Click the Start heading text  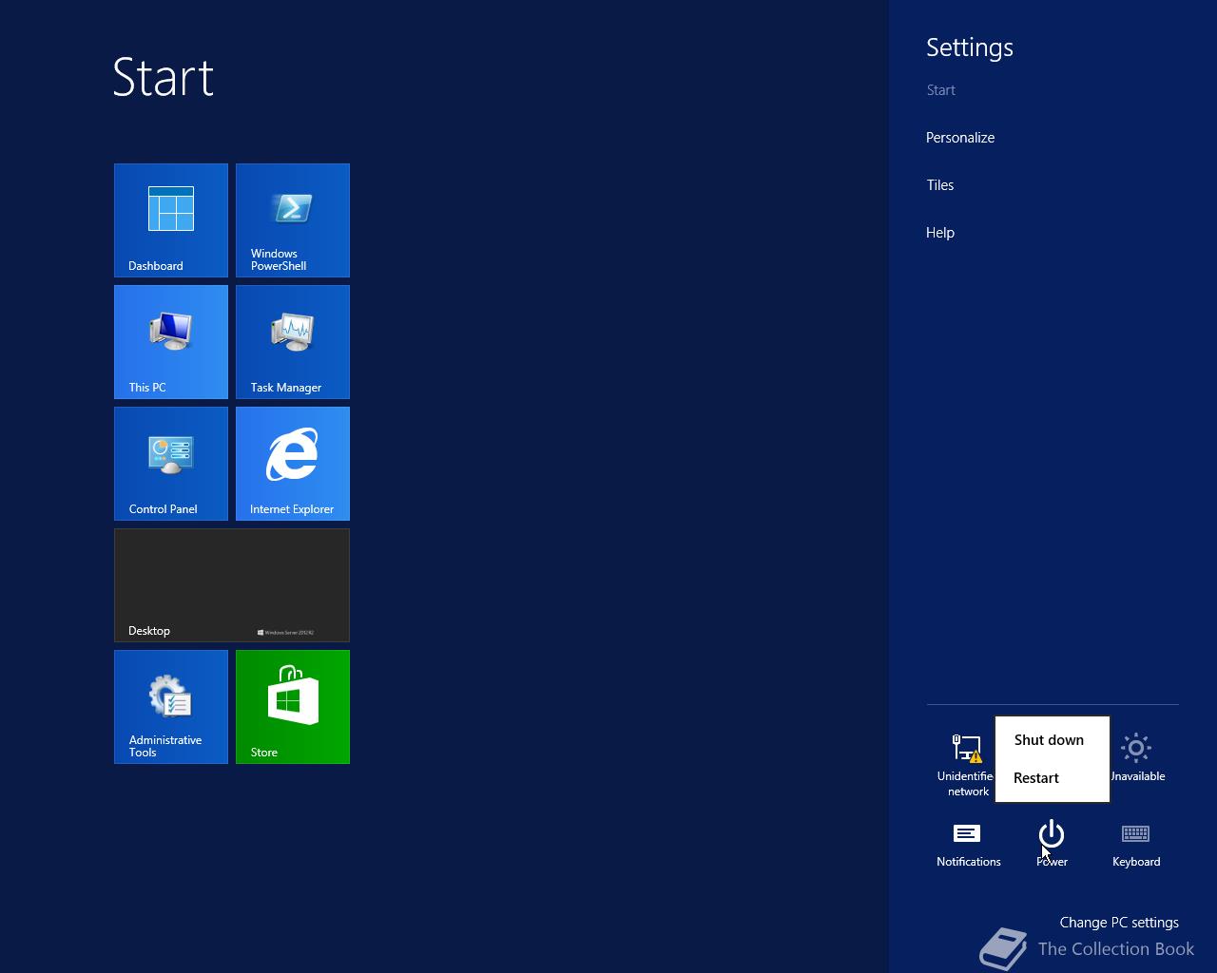coord(164,77)
